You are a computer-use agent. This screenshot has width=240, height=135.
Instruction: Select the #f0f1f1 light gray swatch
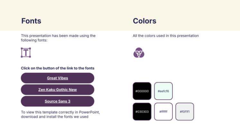click(x=184, y=112)
